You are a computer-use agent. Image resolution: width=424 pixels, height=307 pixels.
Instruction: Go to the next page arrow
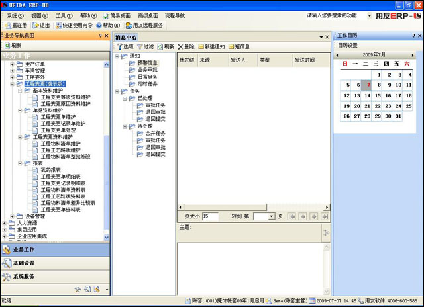tap(314, 216)
